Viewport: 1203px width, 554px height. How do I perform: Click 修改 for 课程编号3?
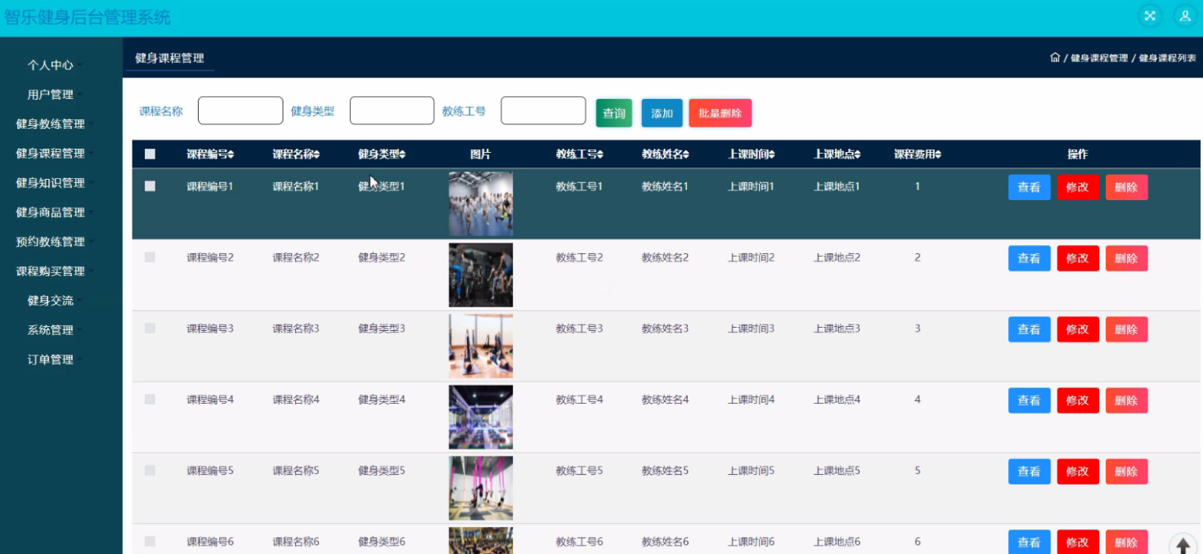point(1078,329)
